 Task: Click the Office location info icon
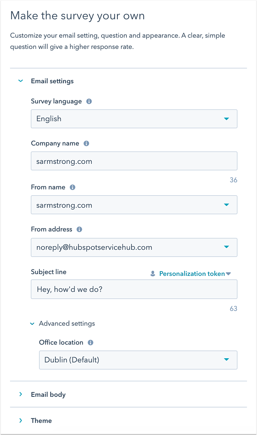click(x=90, y=342)
